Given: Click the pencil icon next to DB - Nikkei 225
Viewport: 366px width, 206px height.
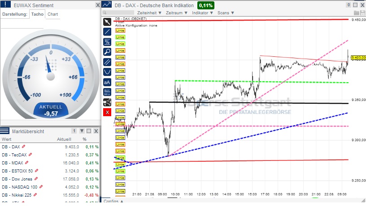Looking at the screenshot, I should click(35, 195).
